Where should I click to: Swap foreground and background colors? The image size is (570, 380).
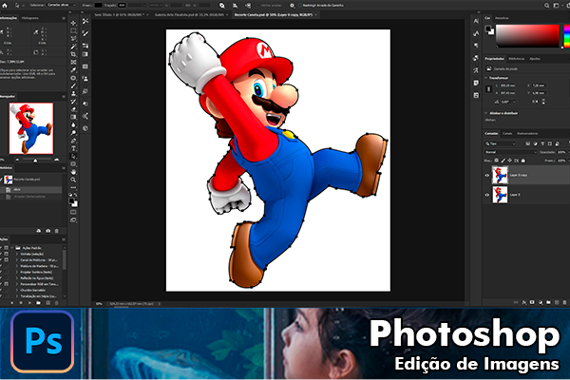point(76,196)
